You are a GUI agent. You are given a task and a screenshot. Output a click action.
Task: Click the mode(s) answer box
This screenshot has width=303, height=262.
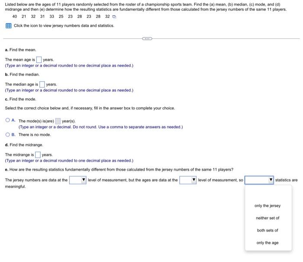[x=58, y=121]
